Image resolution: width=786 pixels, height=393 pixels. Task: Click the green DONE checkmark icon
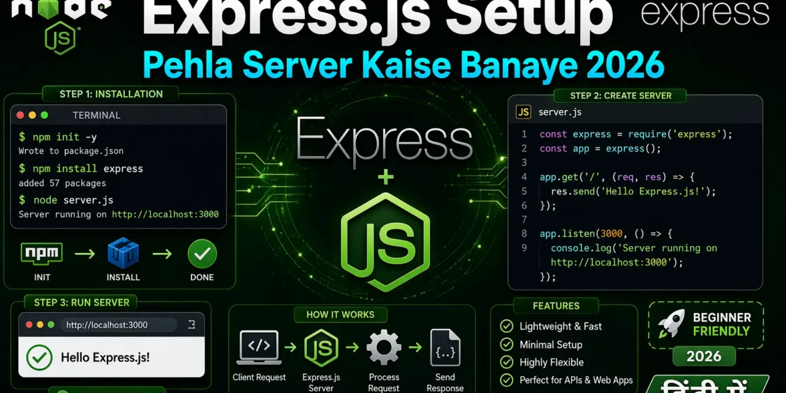[202, 254]
